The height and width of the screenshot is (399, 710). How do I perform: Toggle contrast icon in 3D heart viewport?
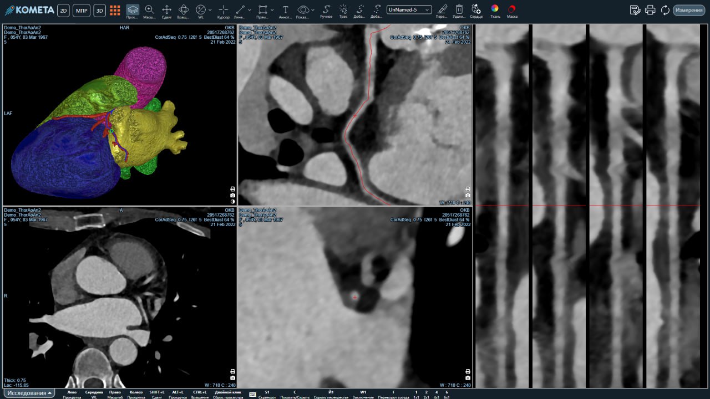click(232, 202)
